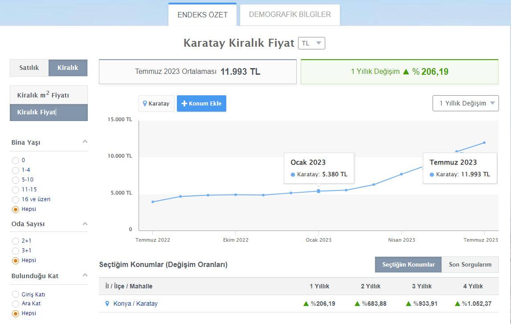
Task: Choose the 2+1 room count option
Action: pos(16,241)
